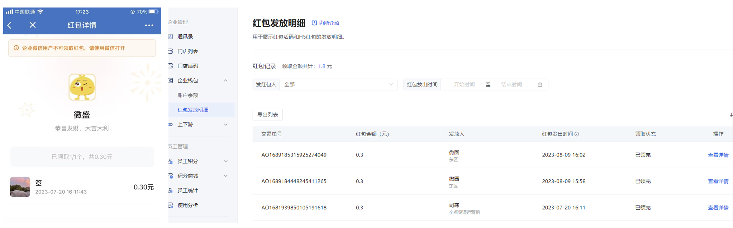The width and height of the screenshot is (733, 228).
Task: Click the calendar icon in the date range
Action: tap(540, 85)
